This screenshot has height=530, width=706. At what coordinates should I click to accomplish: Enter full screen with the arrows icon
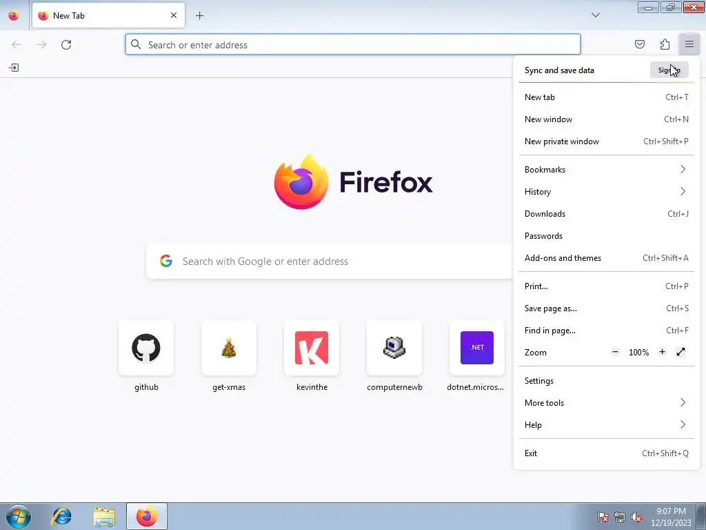tap(680, 352)
